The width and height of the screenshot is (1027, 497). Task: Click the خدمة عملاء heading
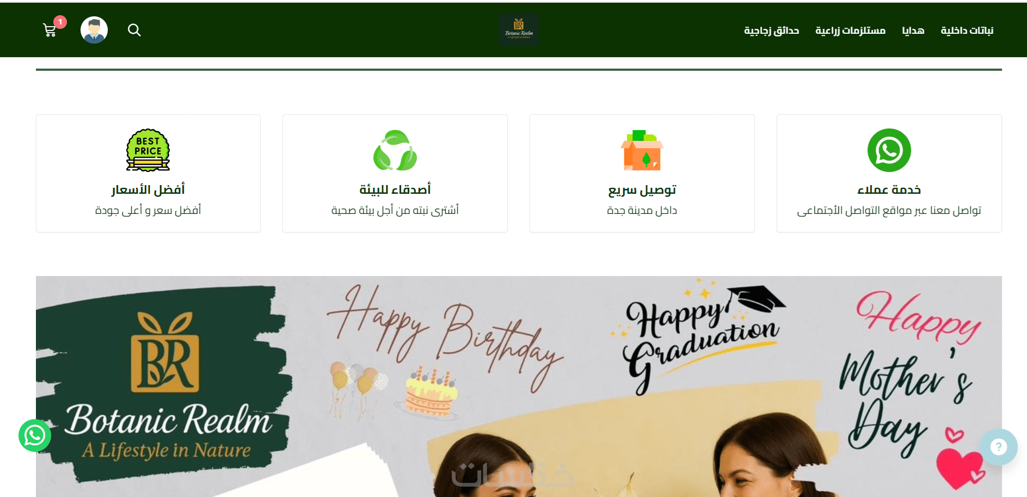(889, 189)
